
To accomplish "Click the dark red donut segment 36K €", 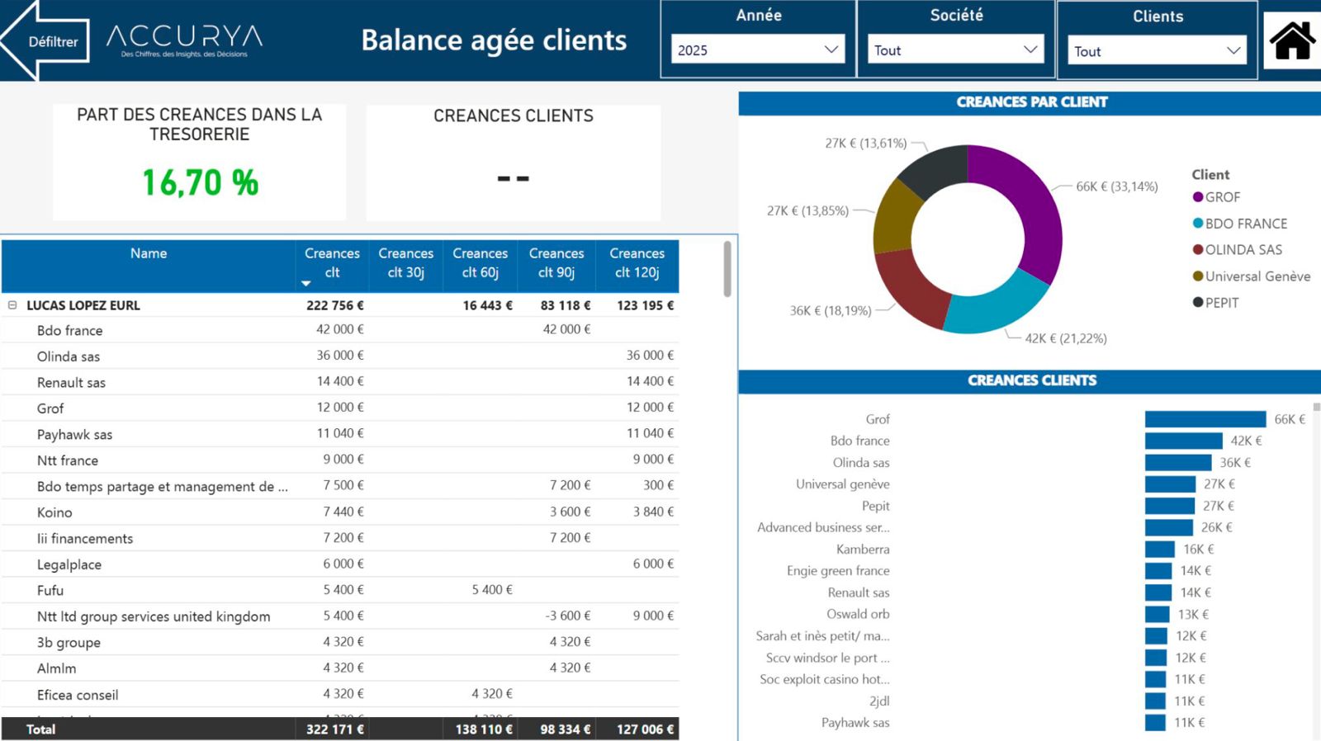I will pyautogui.click(x=907, y=287).
